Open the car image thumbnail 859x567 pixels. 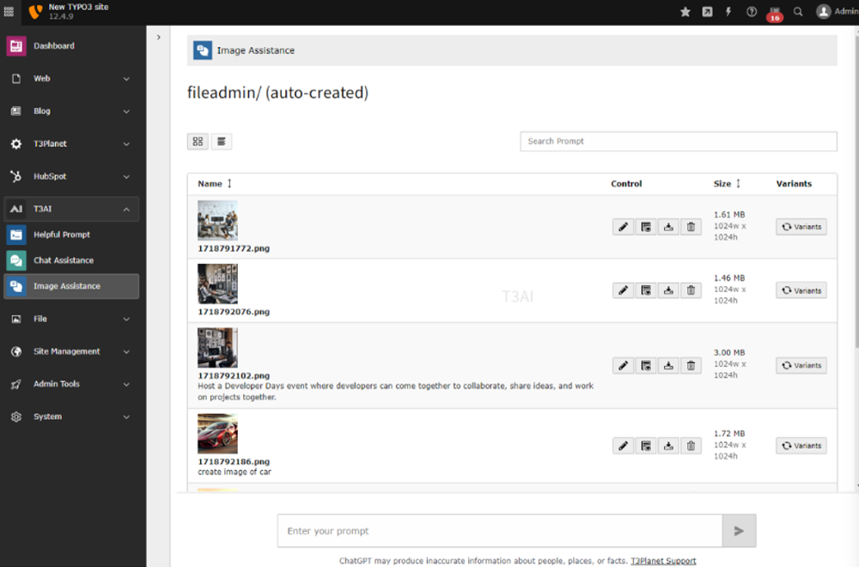pos(217,434)
